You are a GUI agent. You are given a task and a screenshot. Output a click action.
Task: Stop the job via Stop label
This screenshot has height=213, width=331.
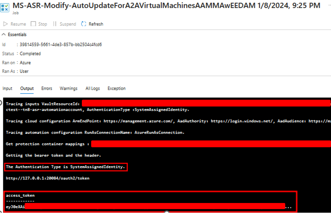(43, 24)
